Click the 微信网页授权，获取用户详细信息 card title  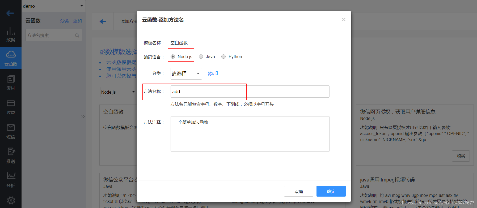pyautogui.click(x=398, y=112)
